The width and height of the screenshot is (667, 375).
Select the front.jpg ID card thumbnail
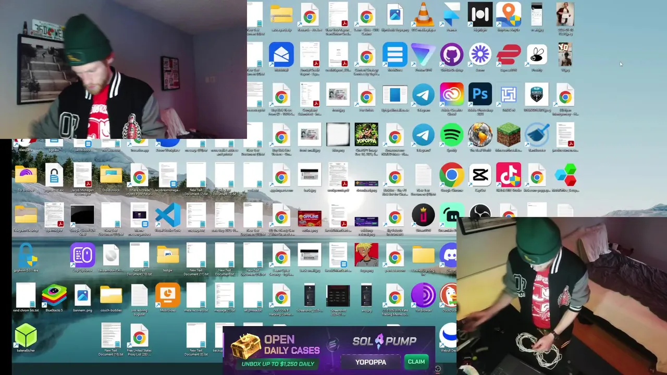(338, 95)
